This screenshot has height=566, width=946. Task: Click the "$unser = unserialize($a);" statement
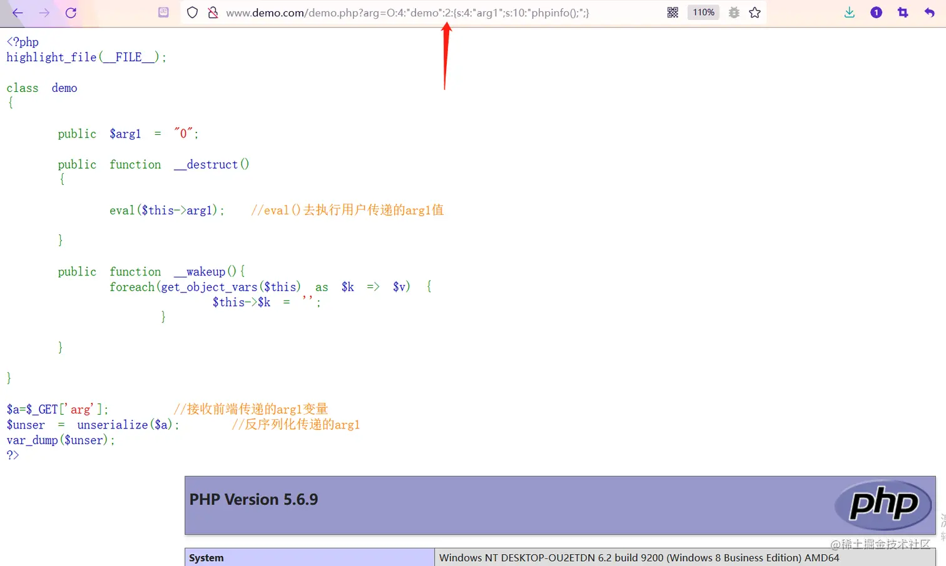[93, 425]
